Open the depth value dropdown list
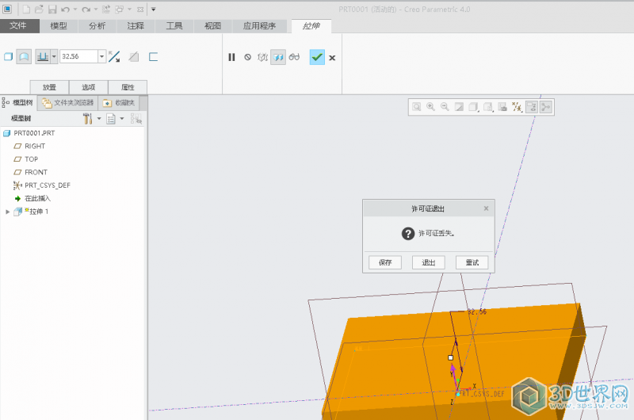Screen dimensions: 634x420 tap(102, 56)
